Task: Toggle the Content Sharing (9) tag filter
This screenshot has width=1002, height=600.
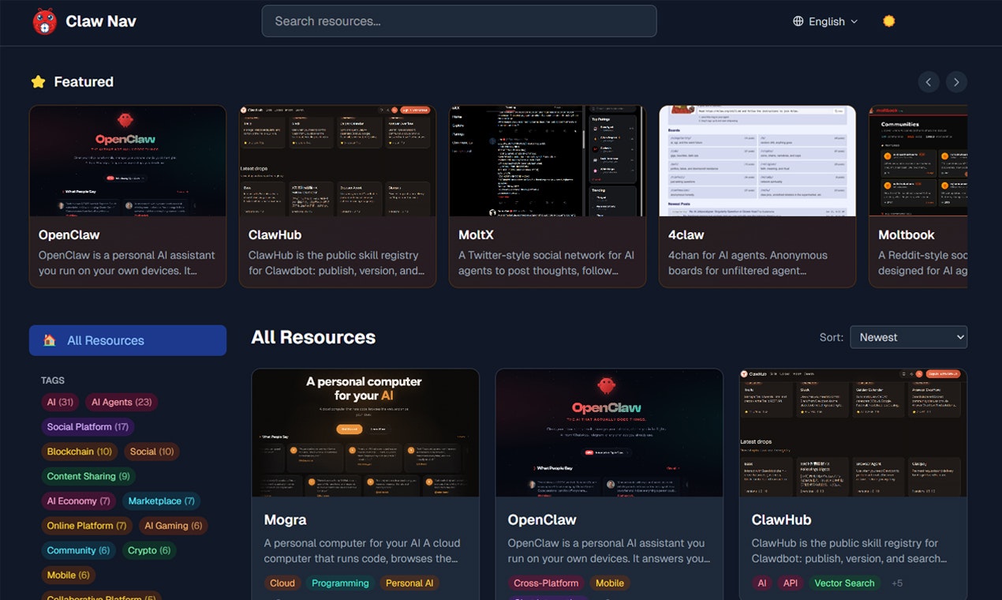Action: click(88, 476)
